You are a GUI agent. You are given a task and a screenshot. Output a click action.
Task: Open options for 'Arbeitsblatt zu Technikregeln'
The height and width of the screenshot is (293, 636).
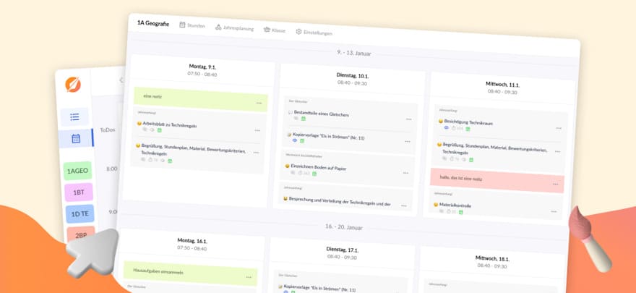point(257,130)
